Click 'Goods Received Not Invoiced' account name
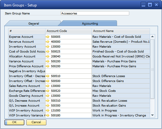 pos(121,56)
